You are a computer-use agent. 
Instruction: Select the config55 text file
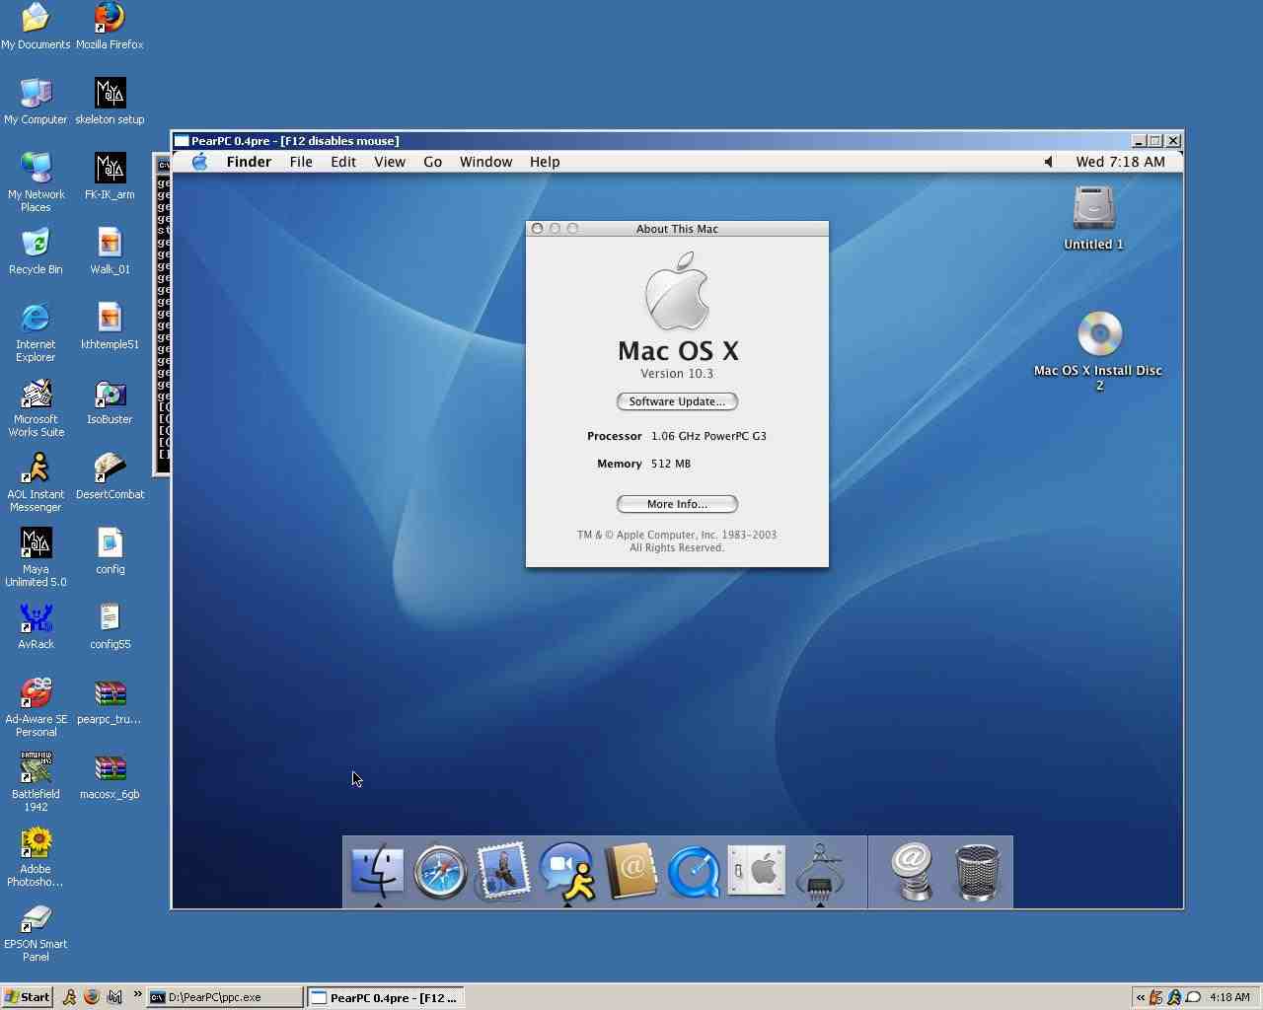[x=110, y=625]
